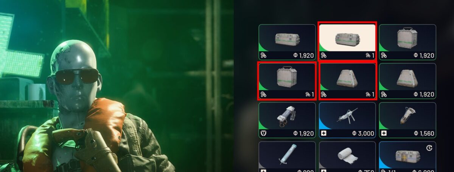The image size is (454, 172).
Task: Select the injector item priced 1,560
Action: (407, 120)
